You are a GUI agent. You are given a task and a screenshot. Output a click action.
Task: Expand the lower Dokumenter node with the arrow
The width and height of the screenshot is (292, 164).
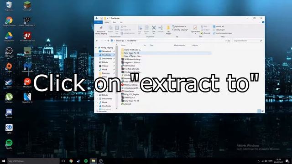pos(97,99)
